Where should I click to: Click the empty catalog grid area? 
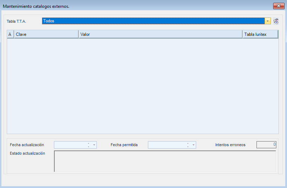pos(143,86)
